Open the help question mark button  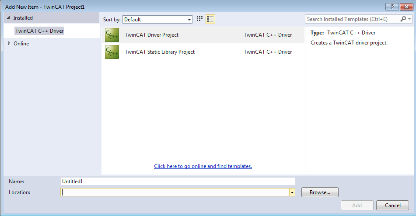(392, 7)
